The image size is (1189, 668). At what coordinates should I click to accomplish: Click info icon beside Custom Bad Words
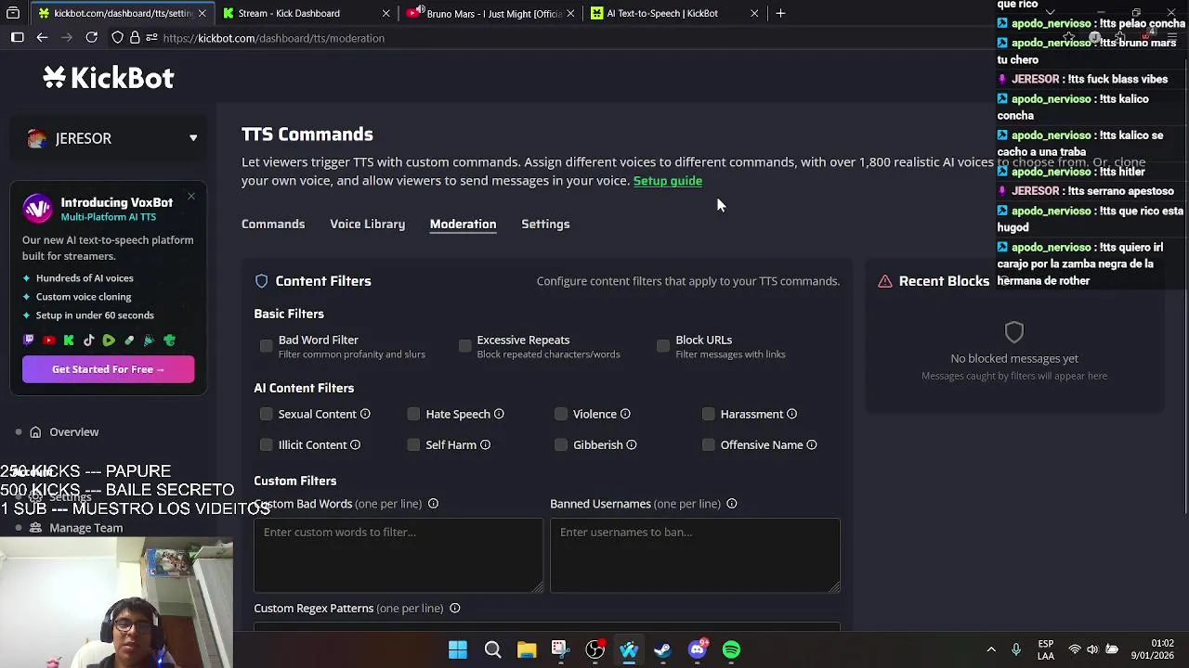(x=433, y=504)
